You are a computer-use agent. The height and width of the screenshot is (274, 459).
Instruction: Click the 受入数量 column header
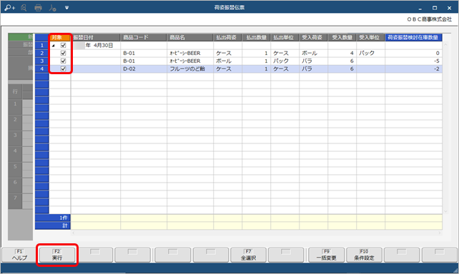click(342, 37)
